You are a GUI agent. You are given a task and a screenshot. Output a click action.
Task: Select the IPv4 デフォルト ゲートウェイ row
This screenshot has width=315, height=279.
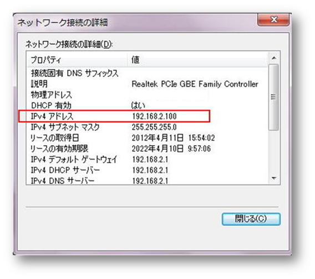point(148,159)
